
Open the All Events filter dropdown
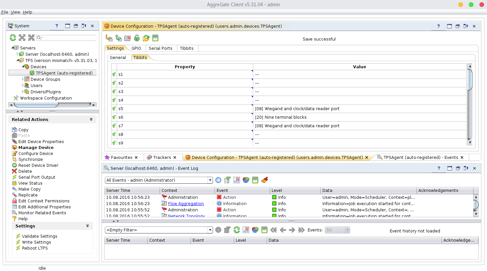tap(210, 180)
